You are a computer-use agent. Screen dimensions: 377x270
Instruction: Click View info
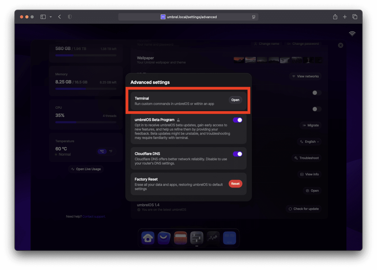click(310, 174)
